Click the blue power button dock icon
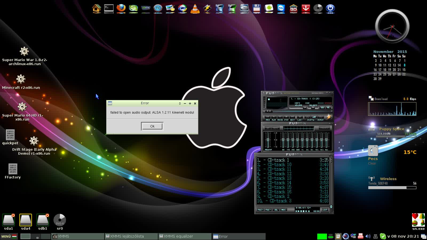The height and width of the screenshot is (240, 427). point(330,8)
